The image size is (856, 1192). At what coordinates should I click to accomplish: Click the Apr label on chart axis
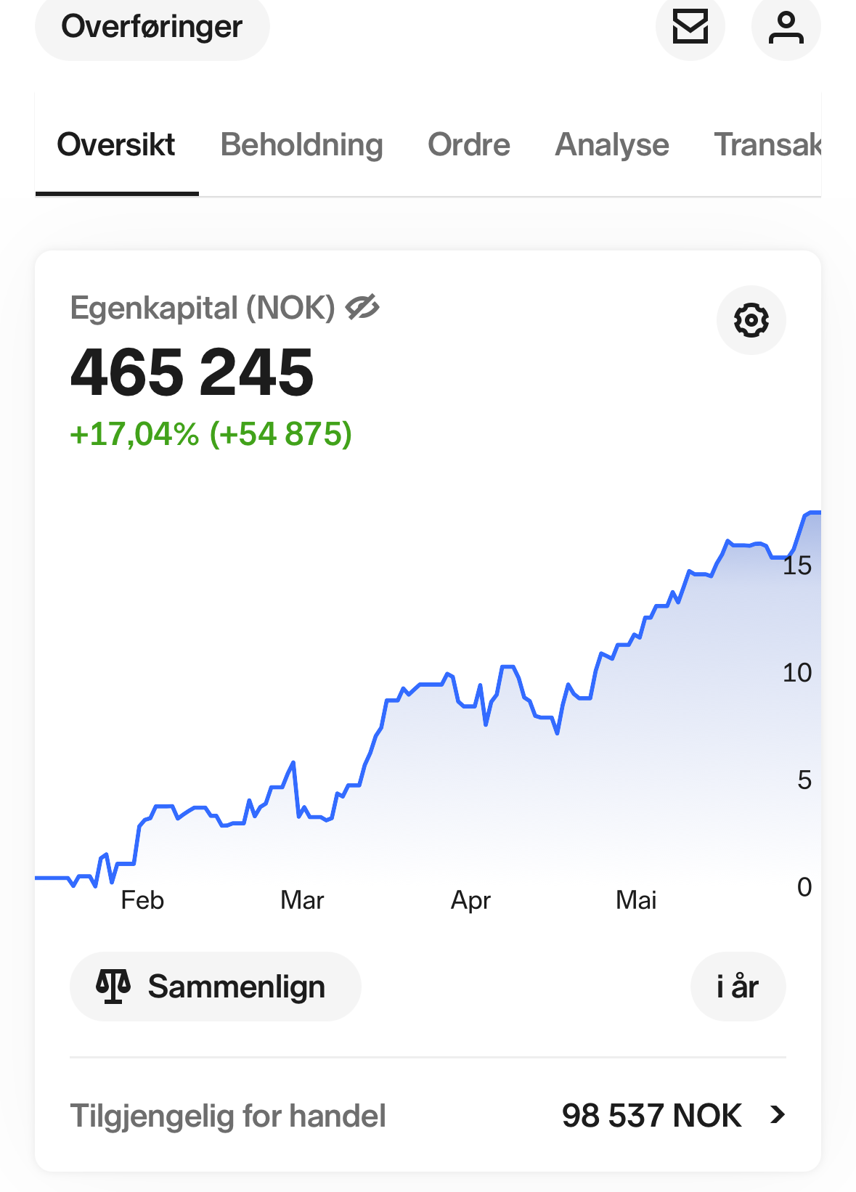[x=470, y=900]
